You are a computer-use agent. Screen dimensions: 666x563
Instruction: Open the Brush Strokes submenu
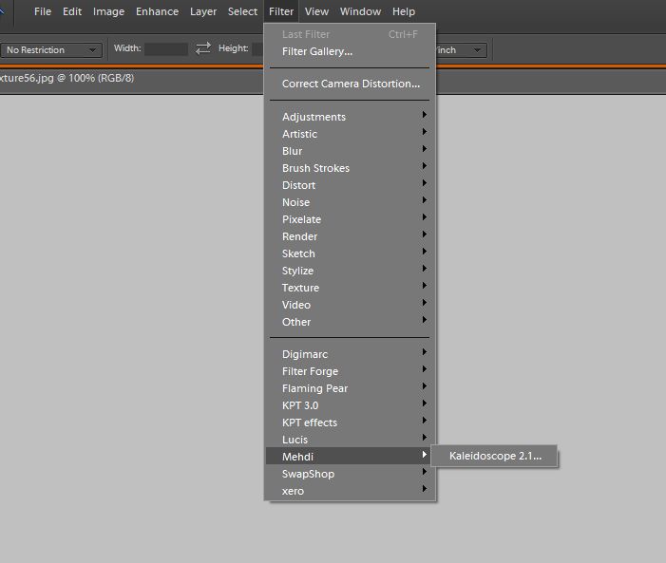click(x=315, y=168)
